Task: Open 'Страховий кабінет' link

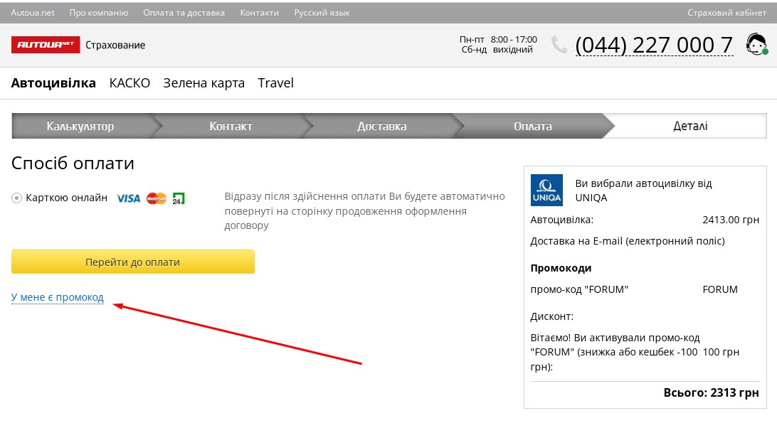Action: pyautogui.click(x=726, y=13)
